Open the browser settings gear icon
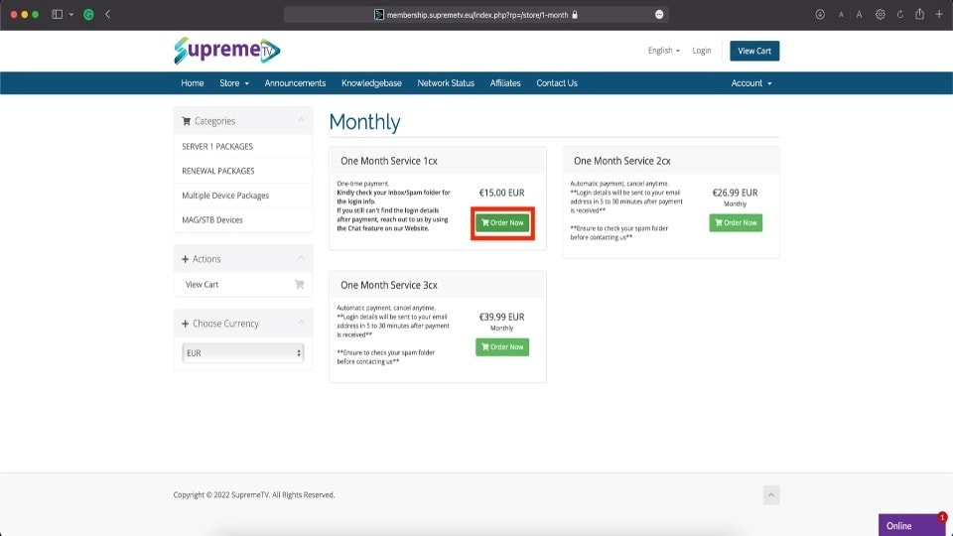953x536 pixels. [x=881, y=14]
